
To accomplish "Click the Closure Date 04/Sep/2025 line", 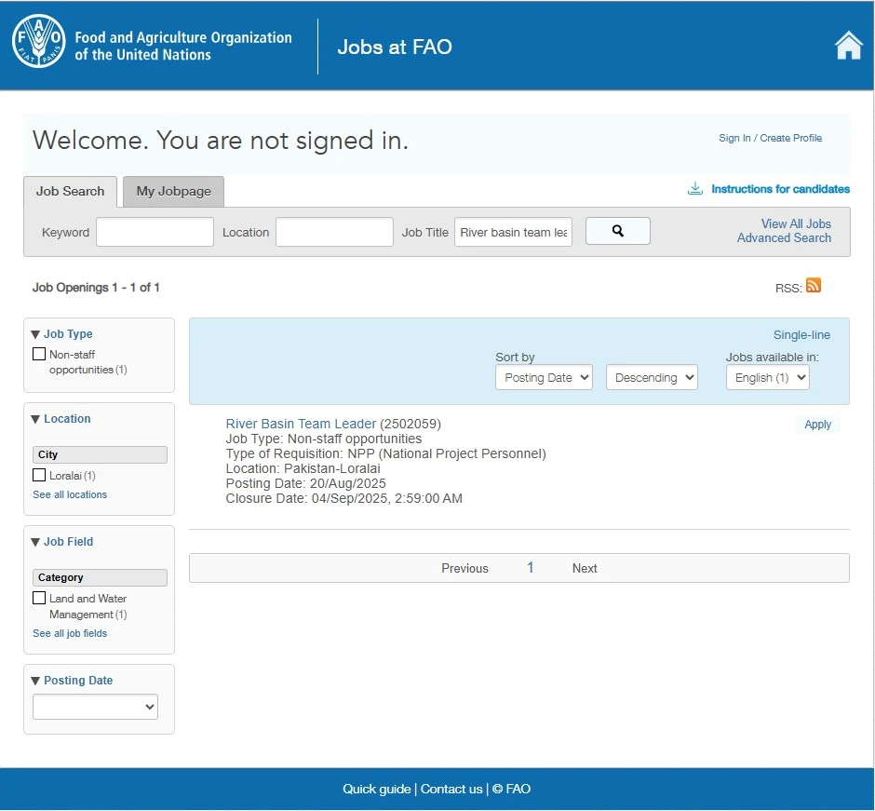I will [343, 498].
